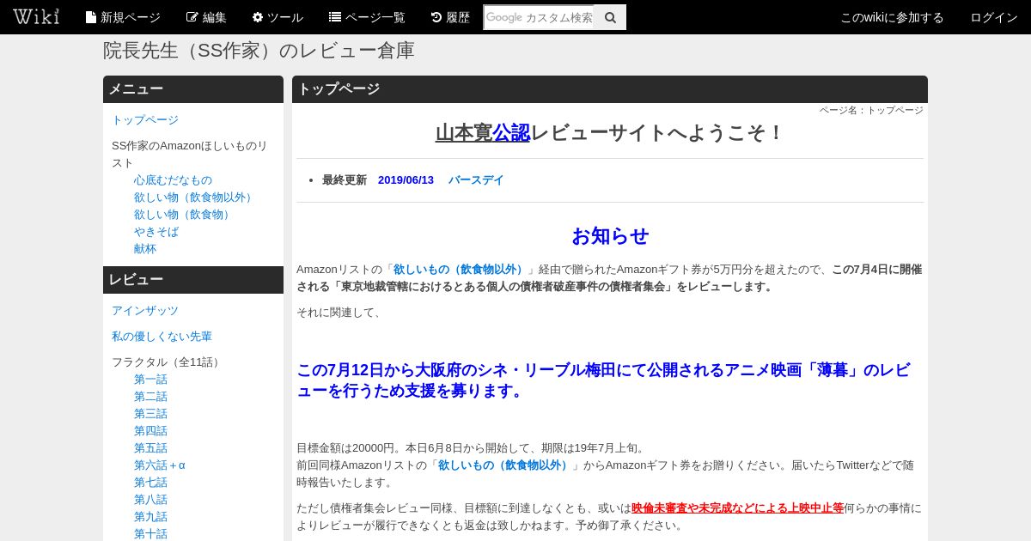Click the Google custom search field
The width and height of the screenshot is (1031, 541).
point(539,17)
